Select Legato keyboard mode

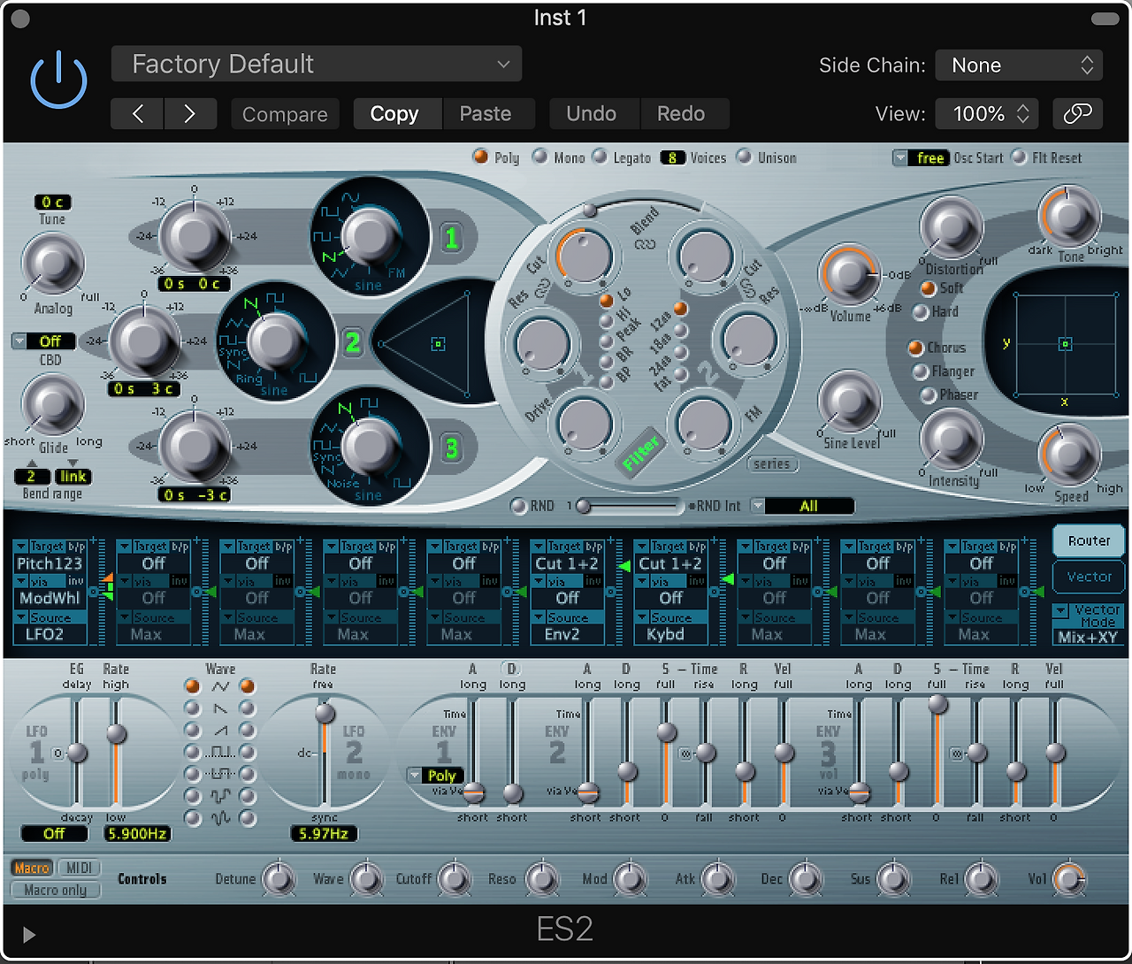click(x=600, y=157)
